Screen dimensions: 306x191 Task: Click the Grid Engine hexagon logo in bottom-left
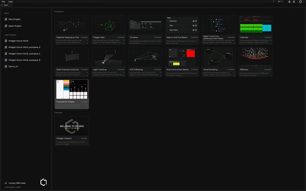[43, 182]
